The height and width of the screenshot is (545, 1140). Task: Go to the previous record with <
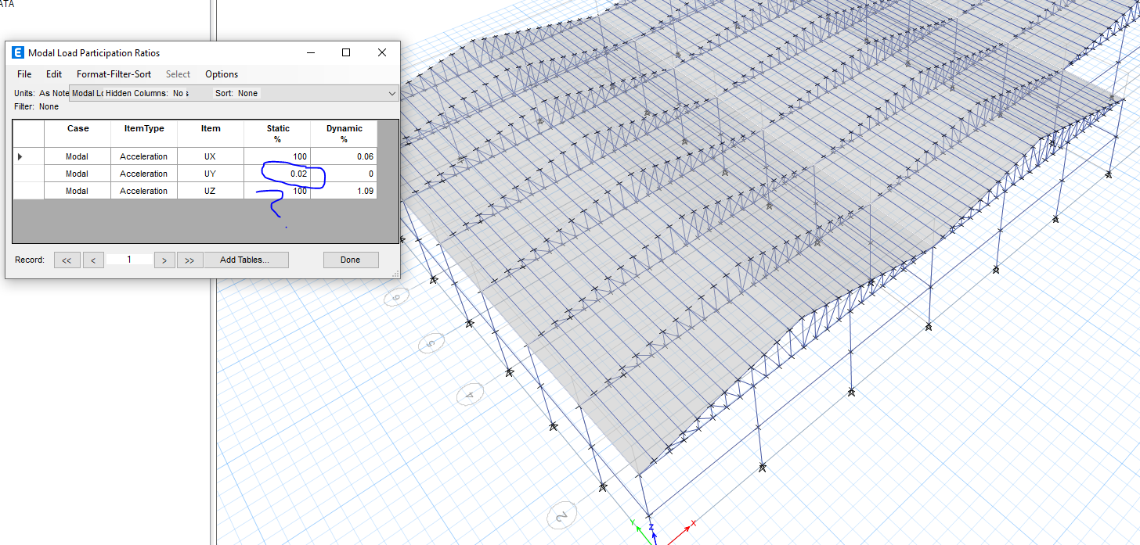point(93,260)
